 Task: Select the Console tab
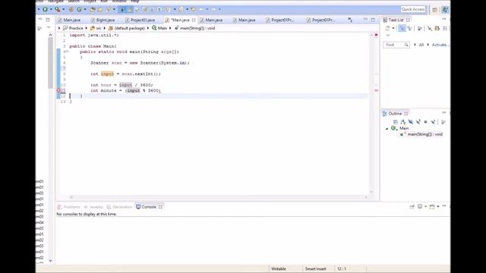point(149,207)
